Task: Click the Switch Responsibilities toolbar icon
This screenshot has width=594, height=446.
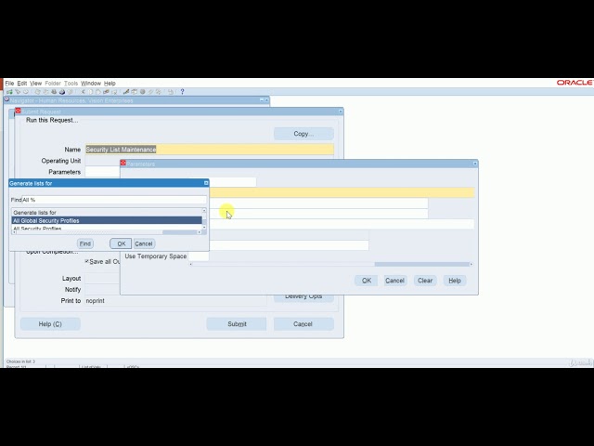Action: [x=54, y=92]
